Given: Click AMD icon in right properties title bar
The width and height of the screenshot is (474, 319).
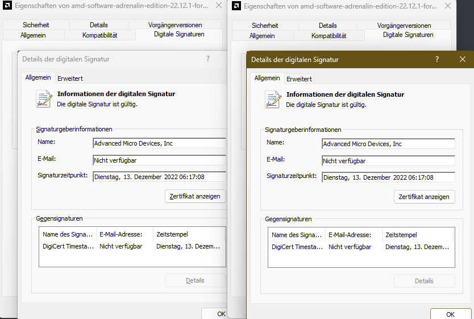Looking at the screenshot, I should [236, 6].
